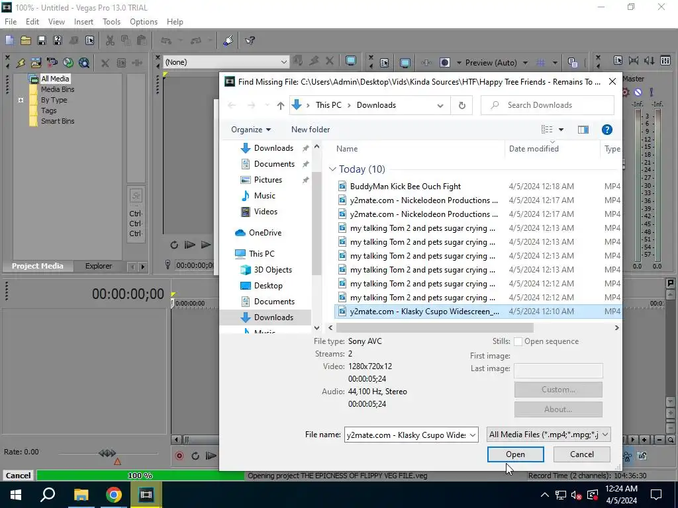
Task: Sort by the Date modified column header
Action: [534, 149]
